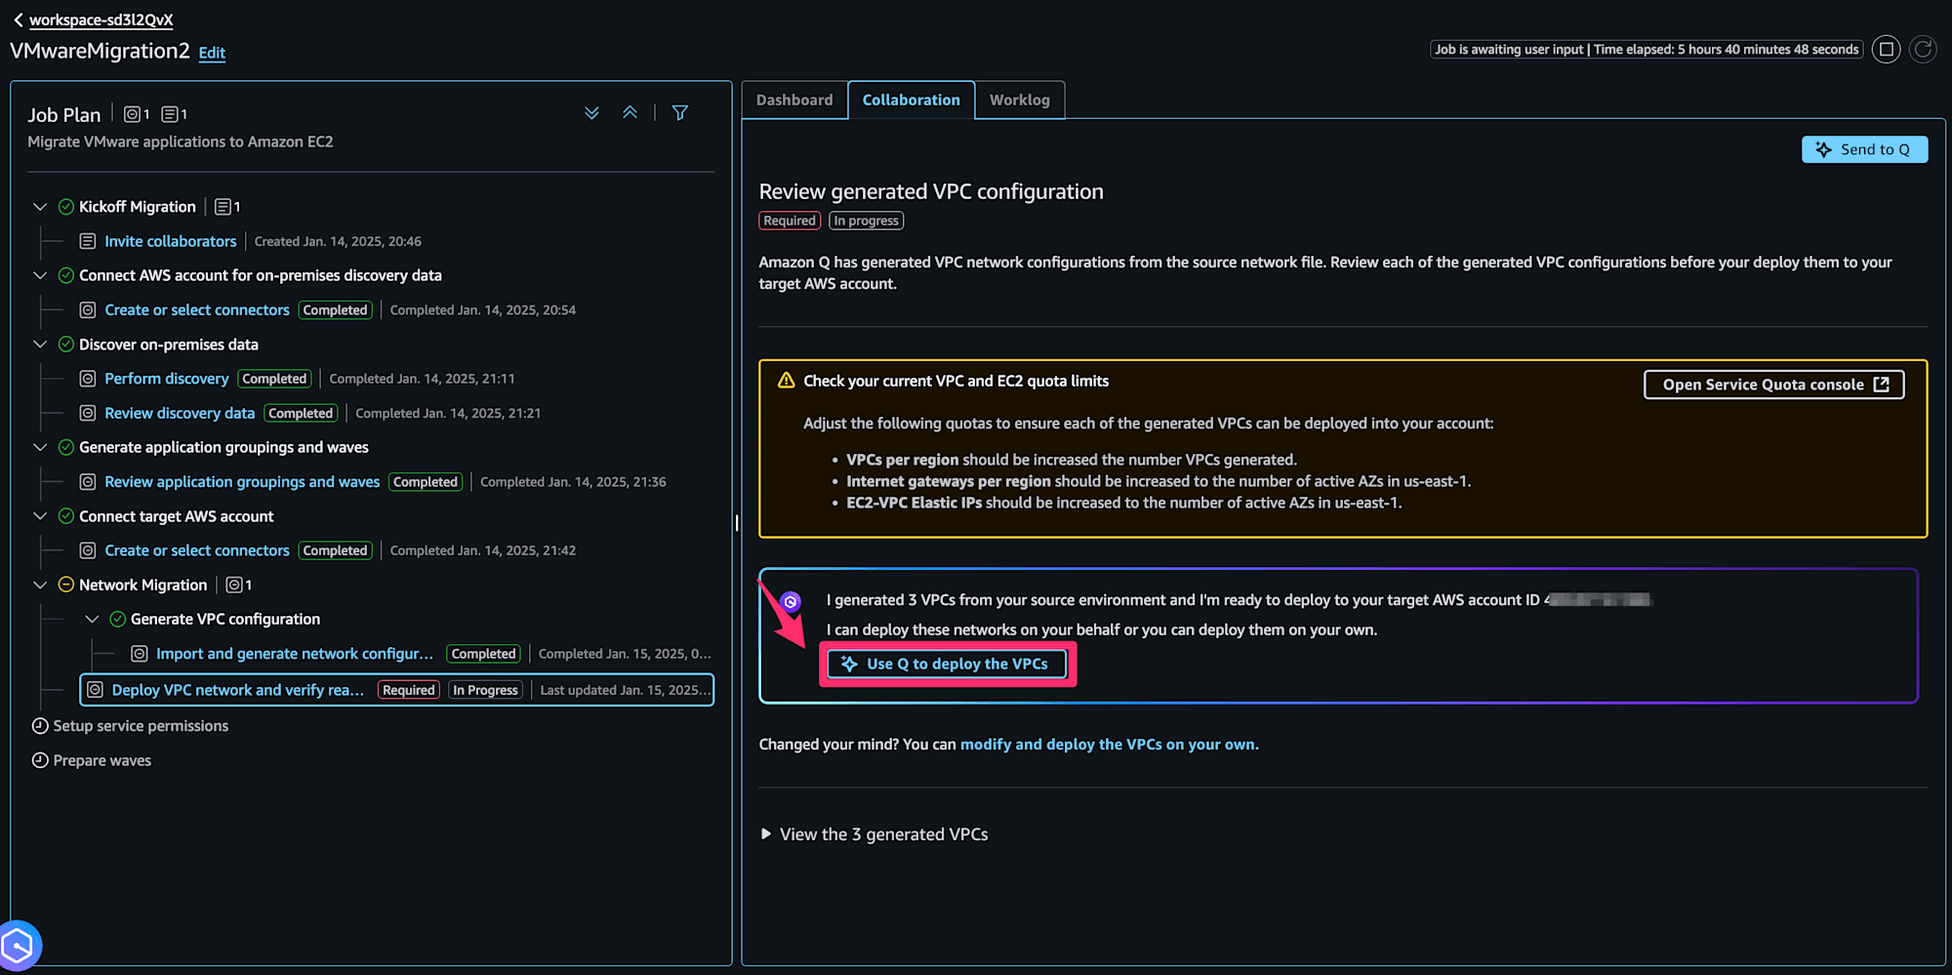Click the document icon beside Invite collaborators

point(88,241)
